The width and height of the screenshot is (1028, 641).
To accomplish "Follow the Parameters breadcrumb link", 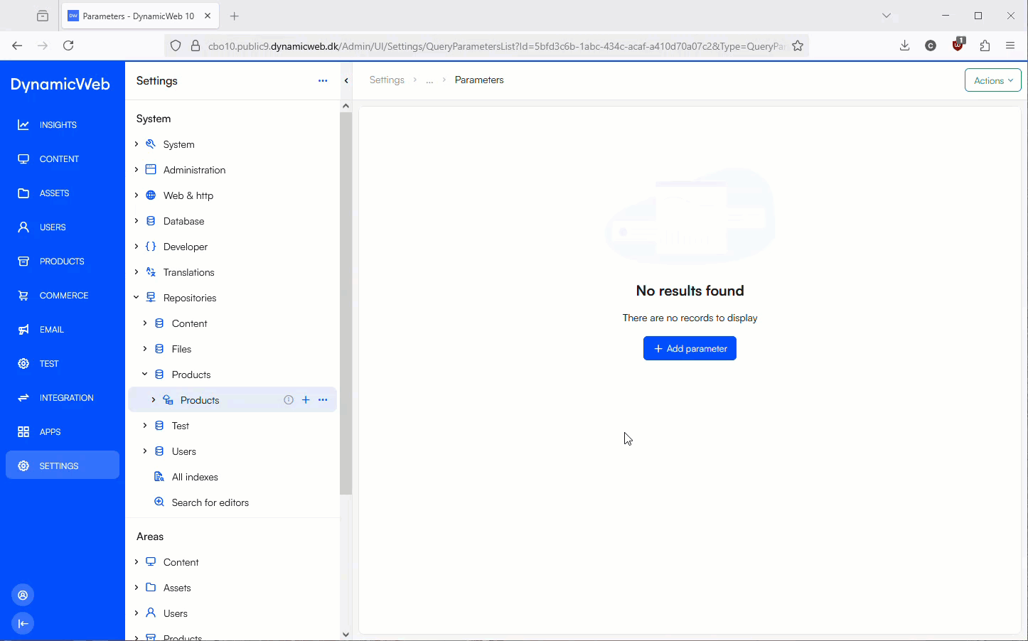I will [478, 80].
